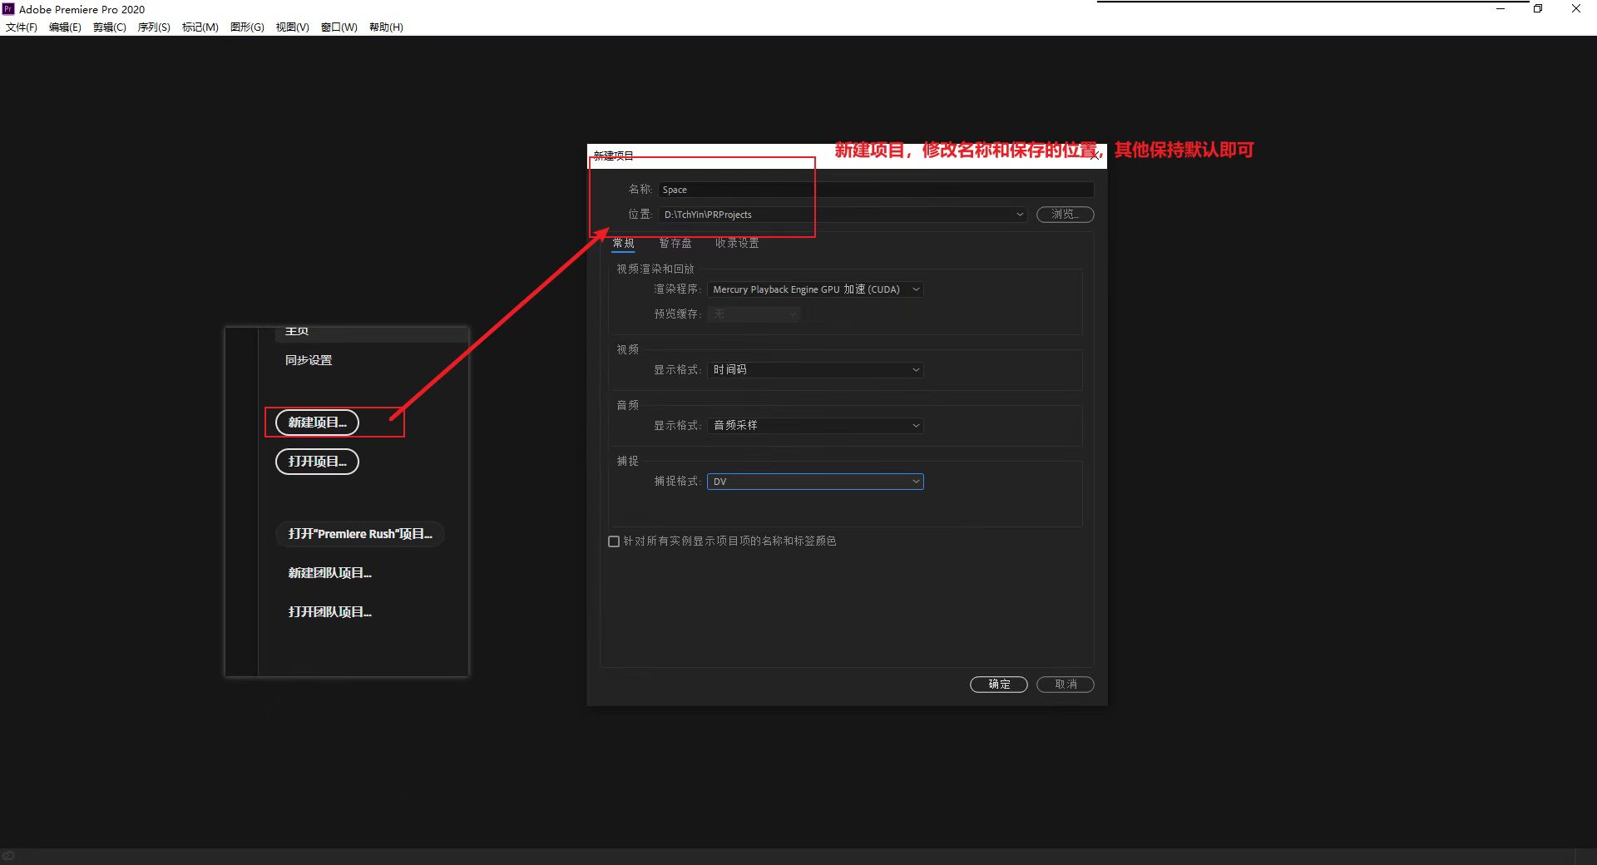The image size is (1597, 865).
Task: Open the 视图(V) menu
Action: coord(293,27)
